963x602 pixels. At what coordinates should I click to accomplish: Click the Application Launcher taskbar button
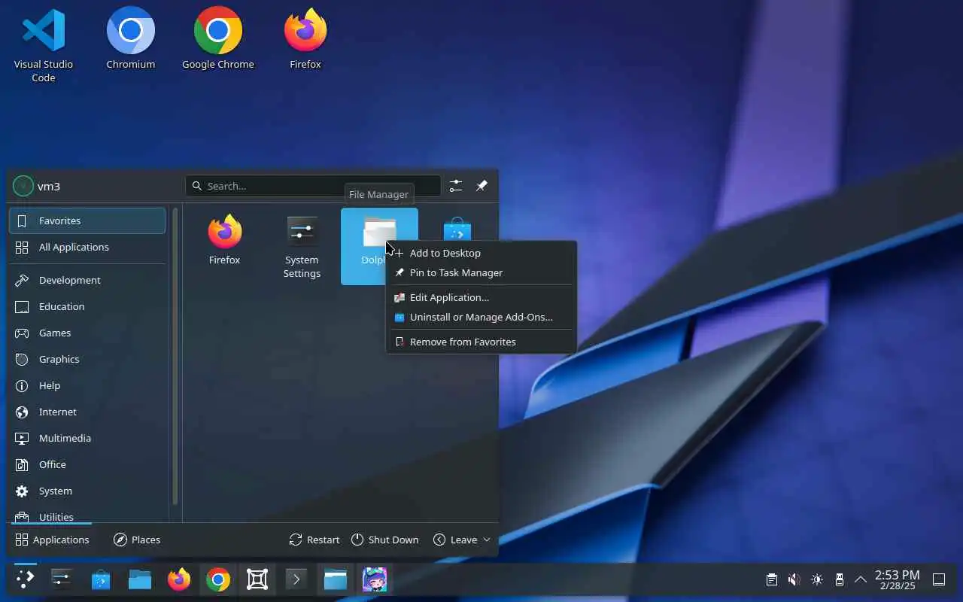coord(25,579)
